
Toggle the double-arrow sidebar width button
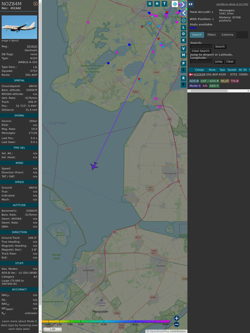(191, 4)
